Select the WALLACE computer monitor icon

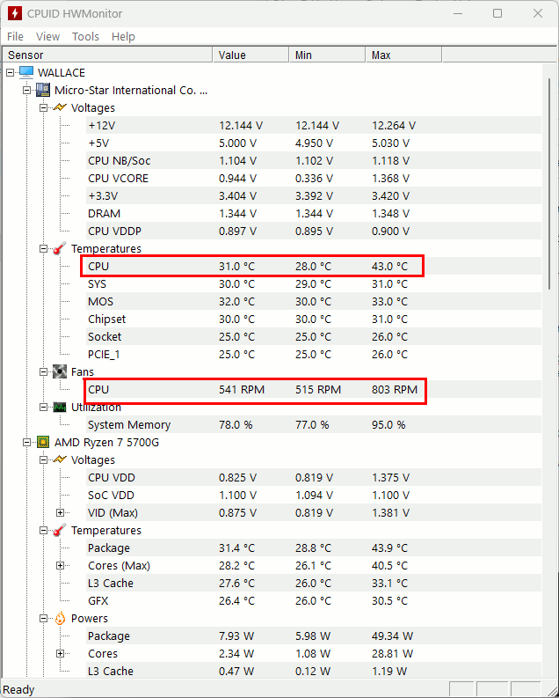coord(26,72)
